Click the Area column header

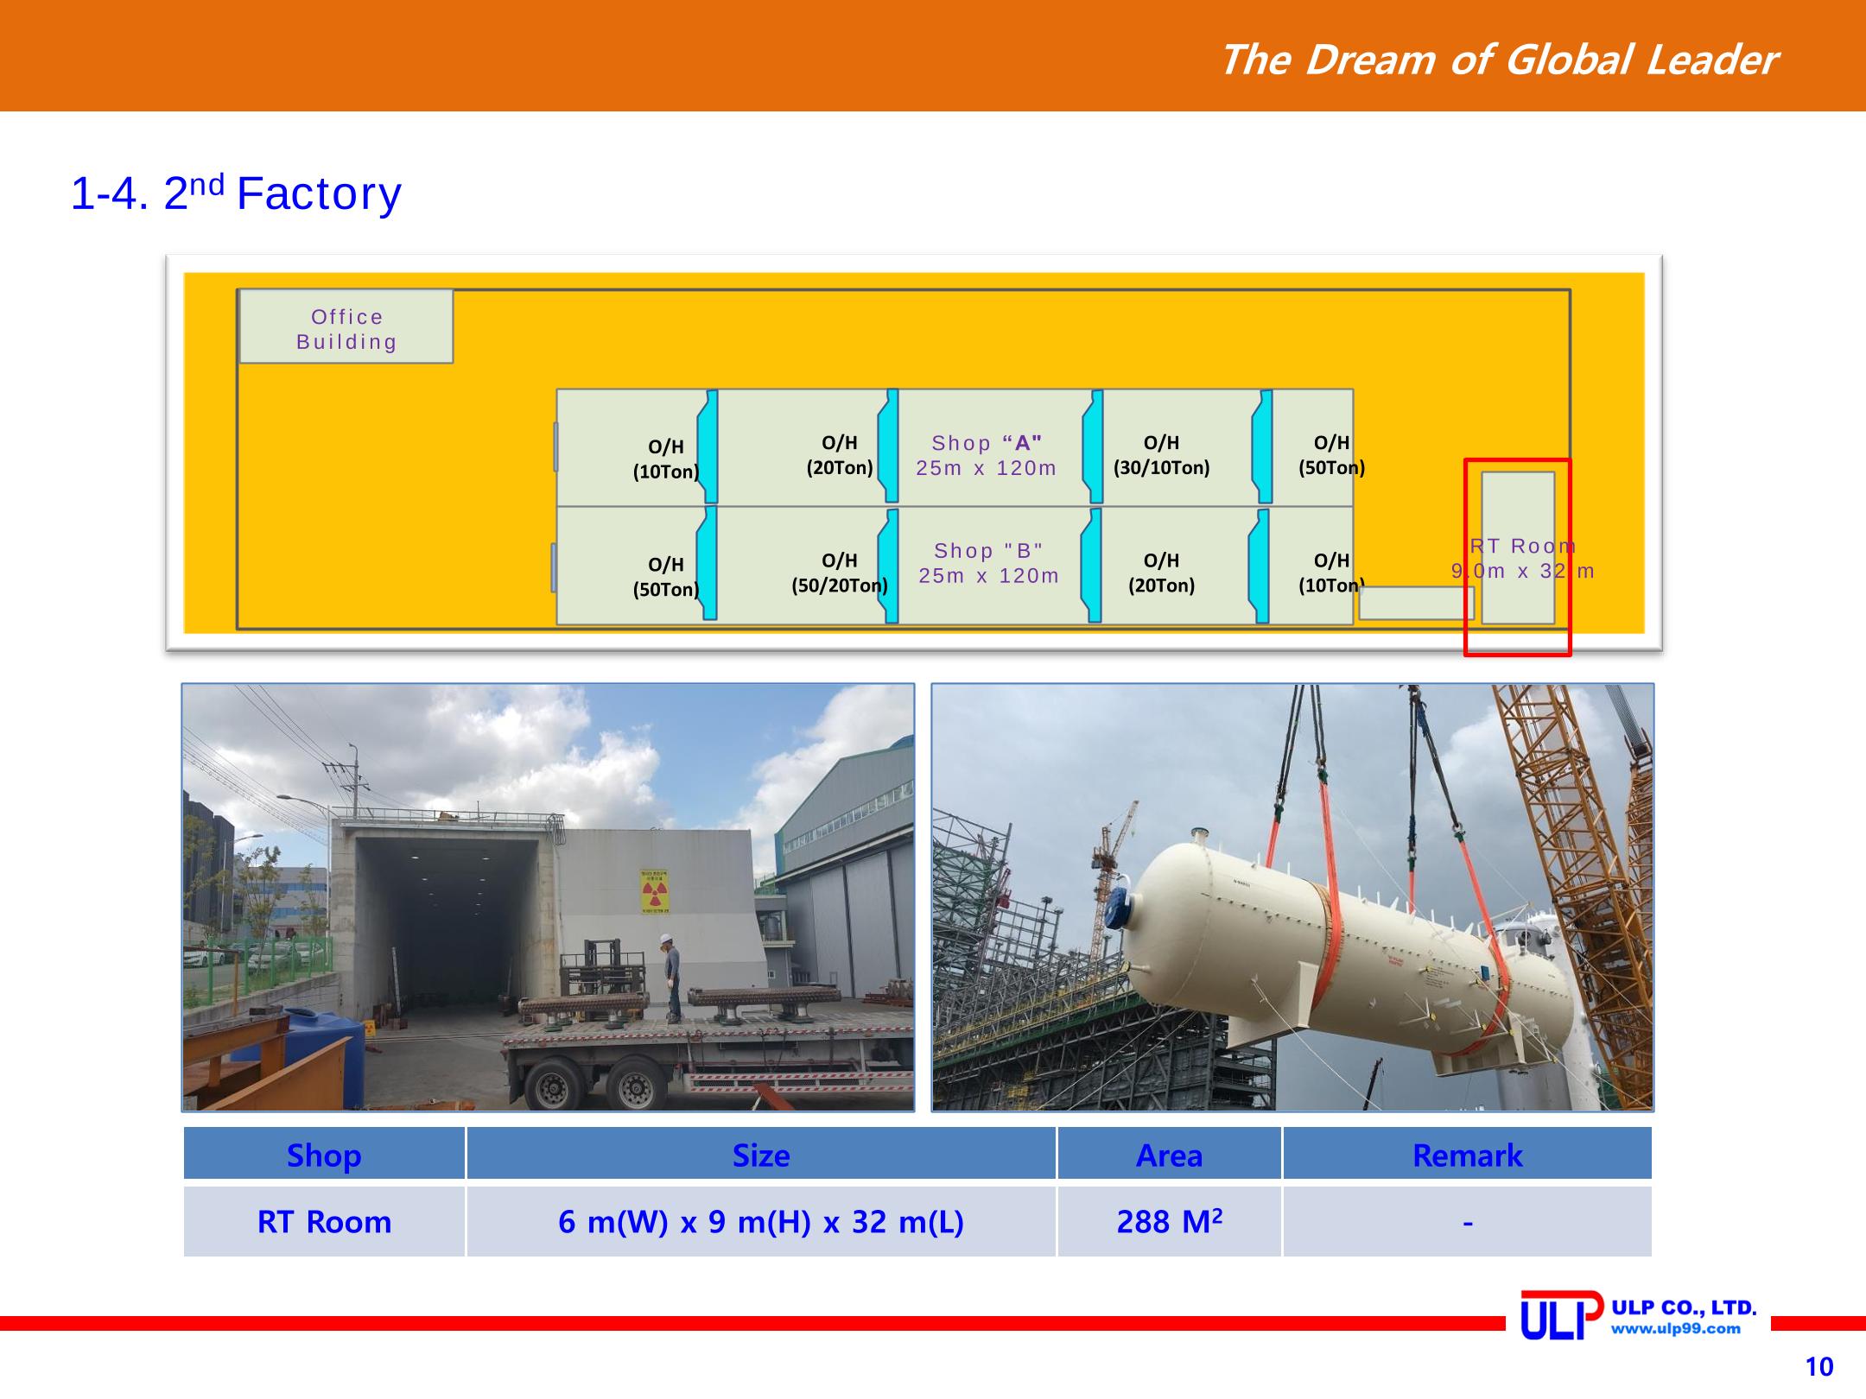point(1169,1154)
